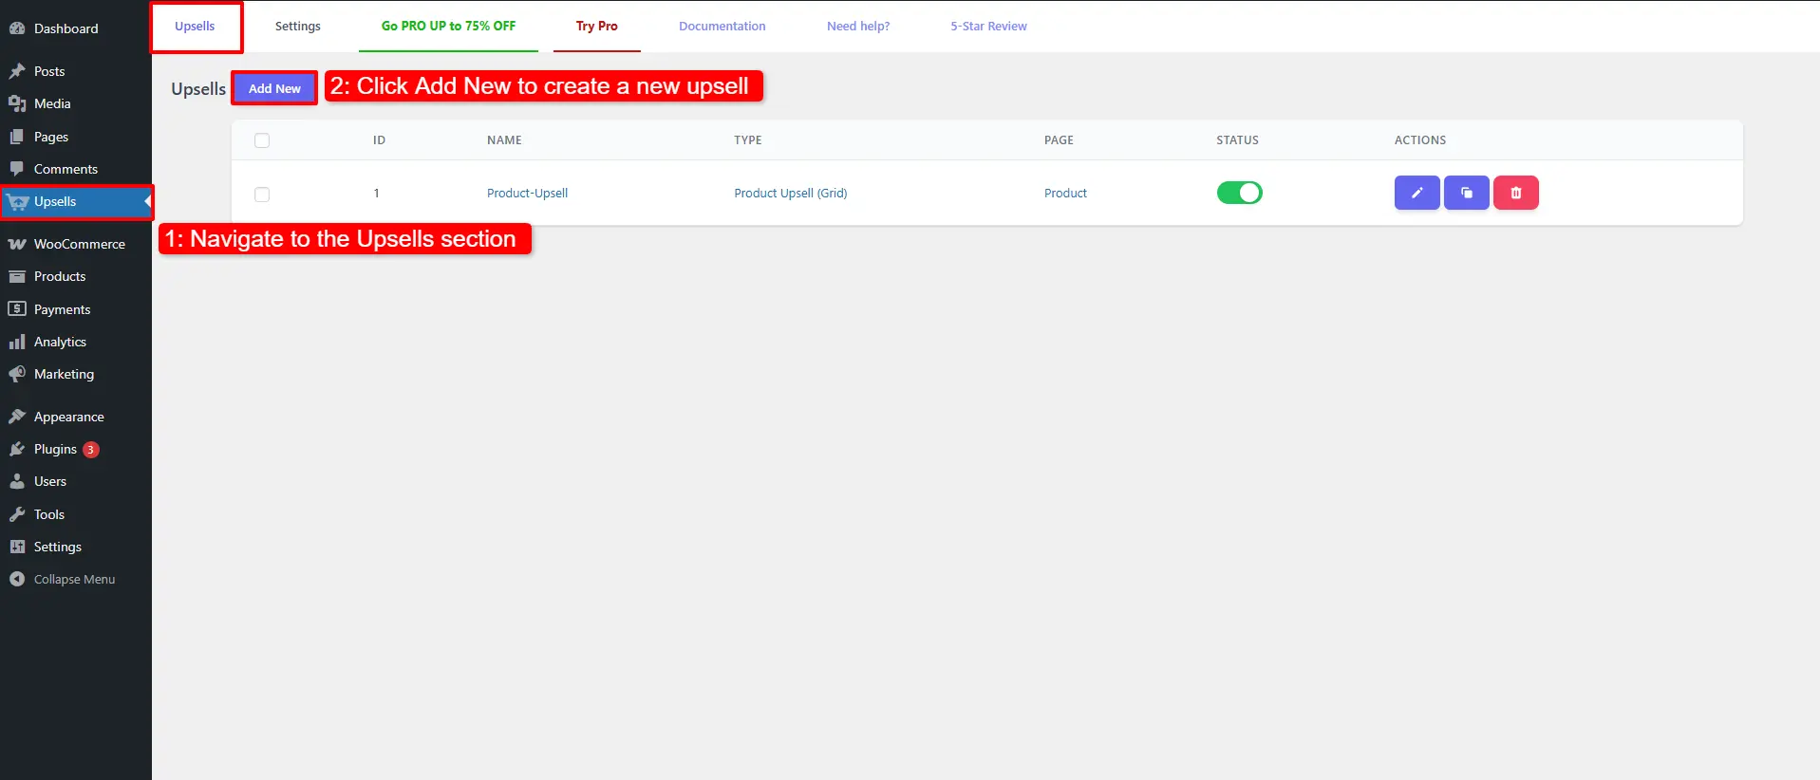
Task: Open the Product-Upsell name link
Action: point(527,193)
